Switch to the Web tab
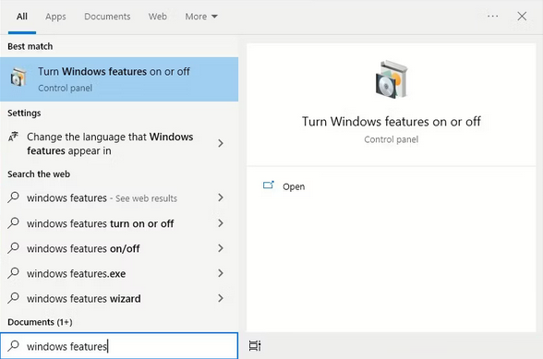 [x=158, y=17]
